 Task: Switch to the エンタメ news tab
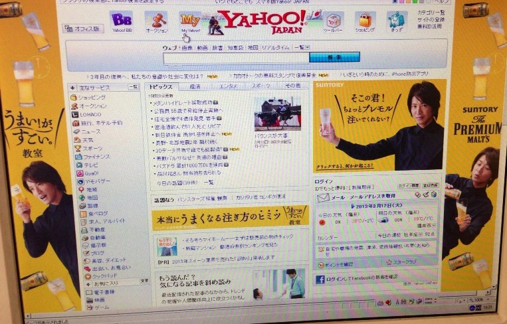pos(228,87)
